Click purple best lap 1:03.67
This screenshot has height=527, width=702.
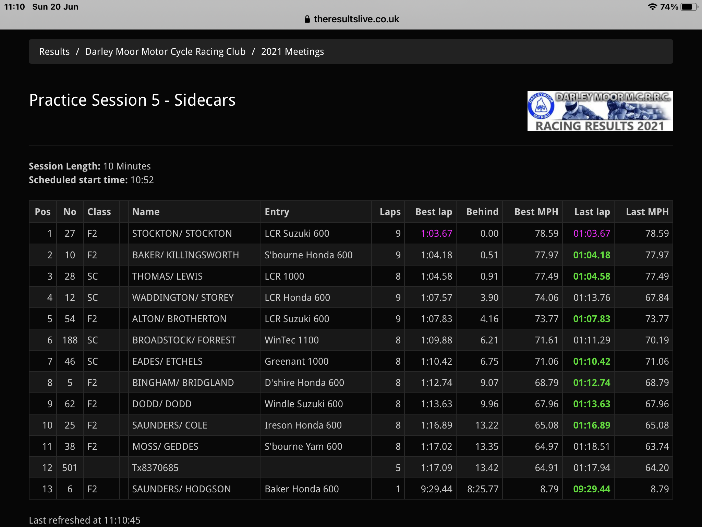(x=436, y=233)
